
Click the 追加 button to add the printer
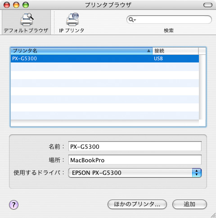(x=189, y=204)
